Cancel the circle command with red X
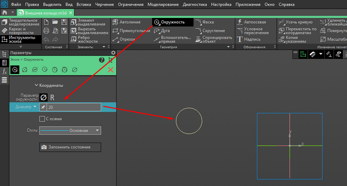Screen dimensions: 347x186 click(111, 70)
